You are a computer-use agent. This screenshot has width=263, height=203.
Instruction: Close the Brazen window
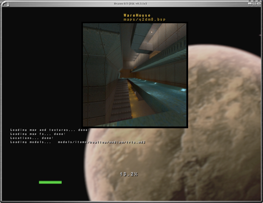pyautogui.click(x=259, y=4)
